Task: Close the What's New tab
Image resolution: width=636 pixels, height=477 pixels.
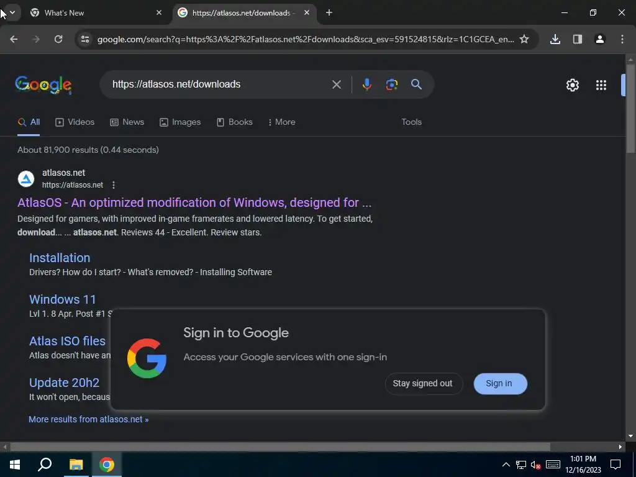Action: click(x=159, y=12)
